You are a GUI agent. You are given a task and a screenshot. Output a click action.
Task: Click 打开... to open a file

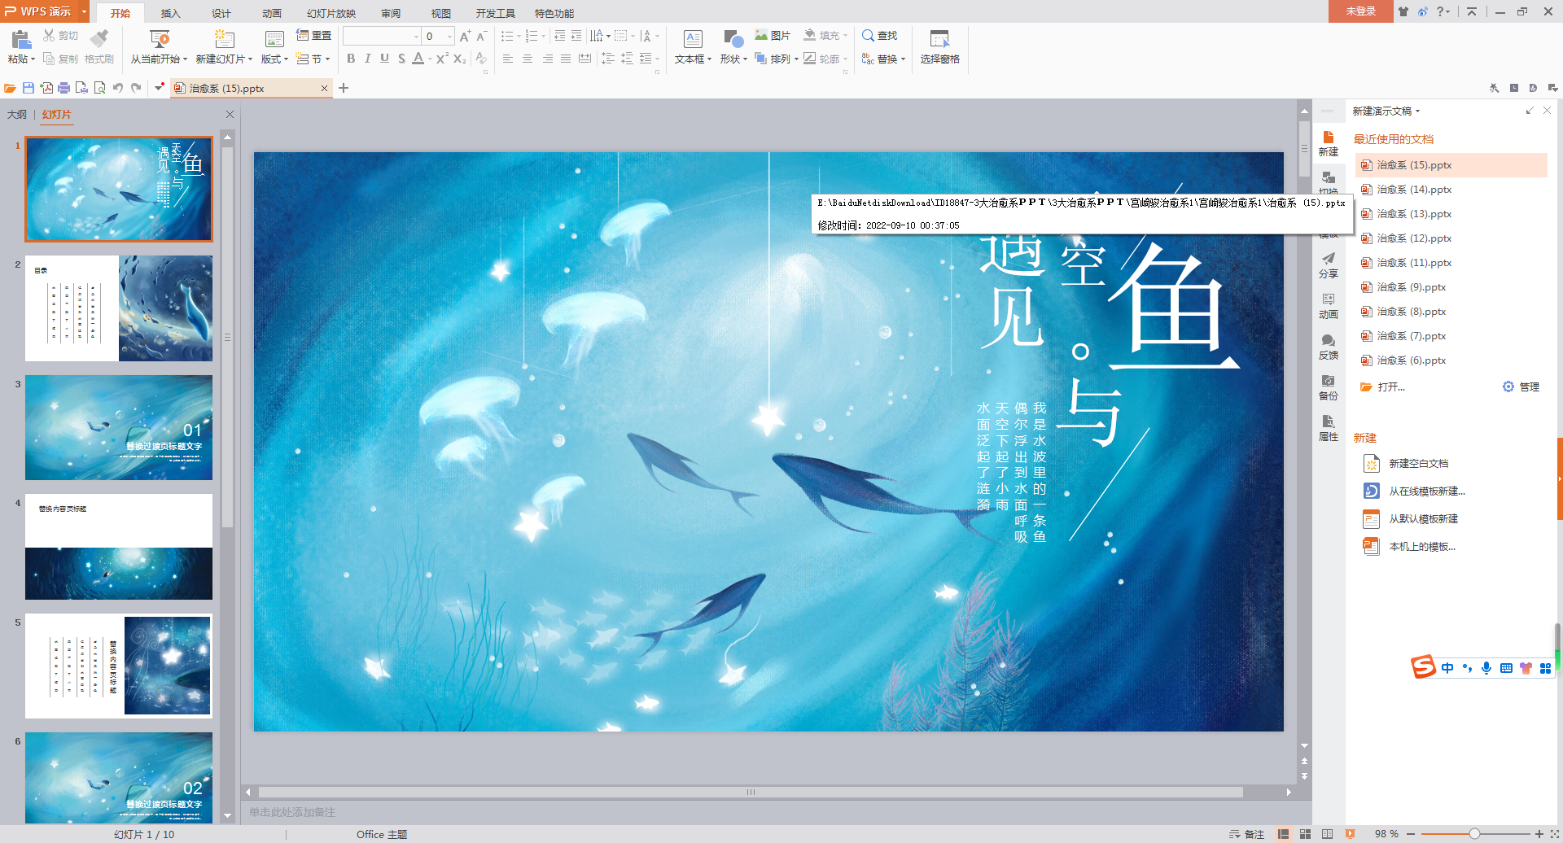tap(1391, 387)
